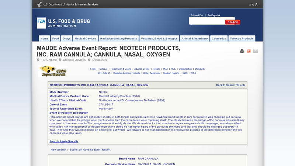Open CFR Title 21 link
The height and width of the screenshot is (166, 295).
pos(104,73)
